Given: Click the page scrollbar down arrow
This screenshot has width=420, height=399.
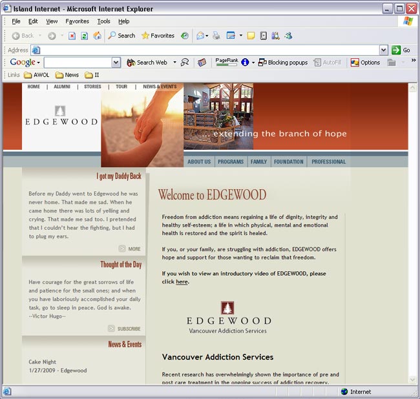Looking at the screenshot, I should (x=412, y=380).
